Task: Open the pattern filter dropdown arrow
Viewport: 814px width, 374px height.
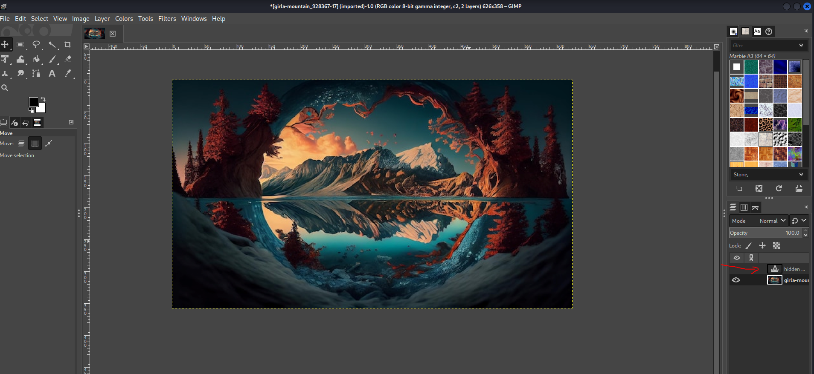Action: pos(801,45)
